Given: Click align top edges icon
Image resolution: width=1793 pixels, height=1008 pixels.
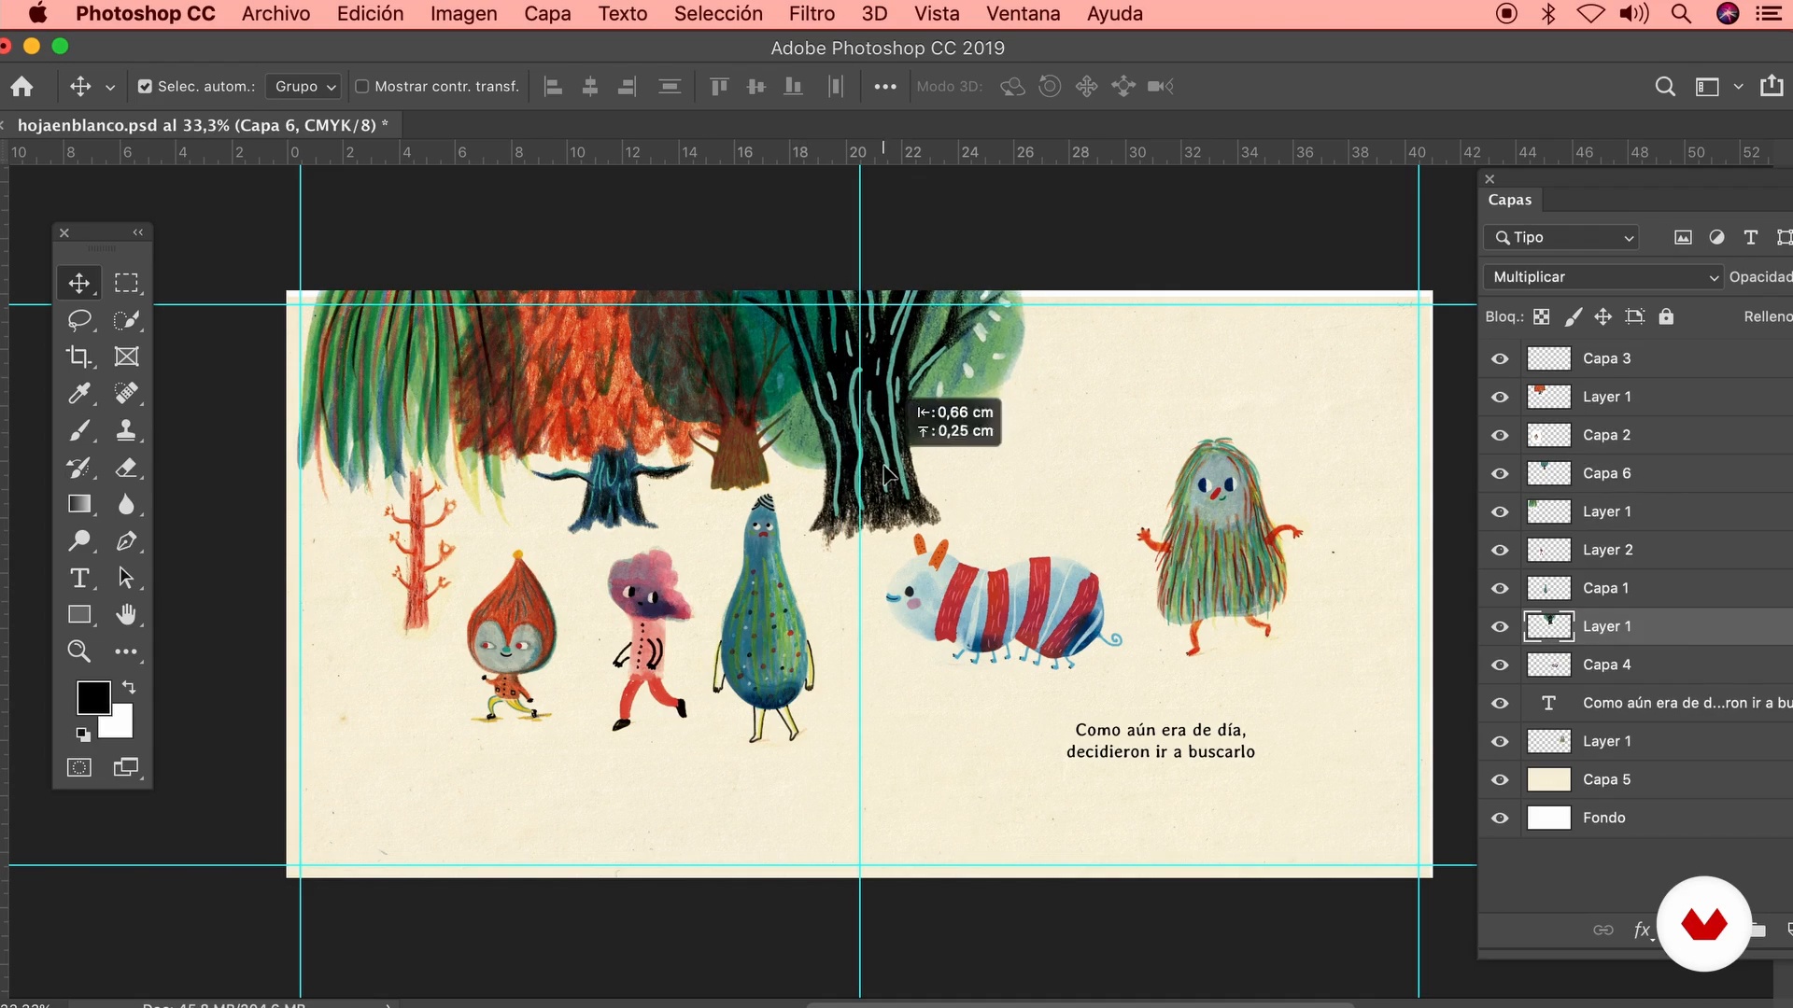Looking at the screenshot, I should tap(718, 86).
